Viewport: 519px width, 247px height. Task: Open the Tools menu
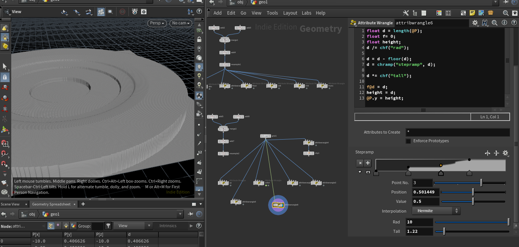tap(272, 13)
